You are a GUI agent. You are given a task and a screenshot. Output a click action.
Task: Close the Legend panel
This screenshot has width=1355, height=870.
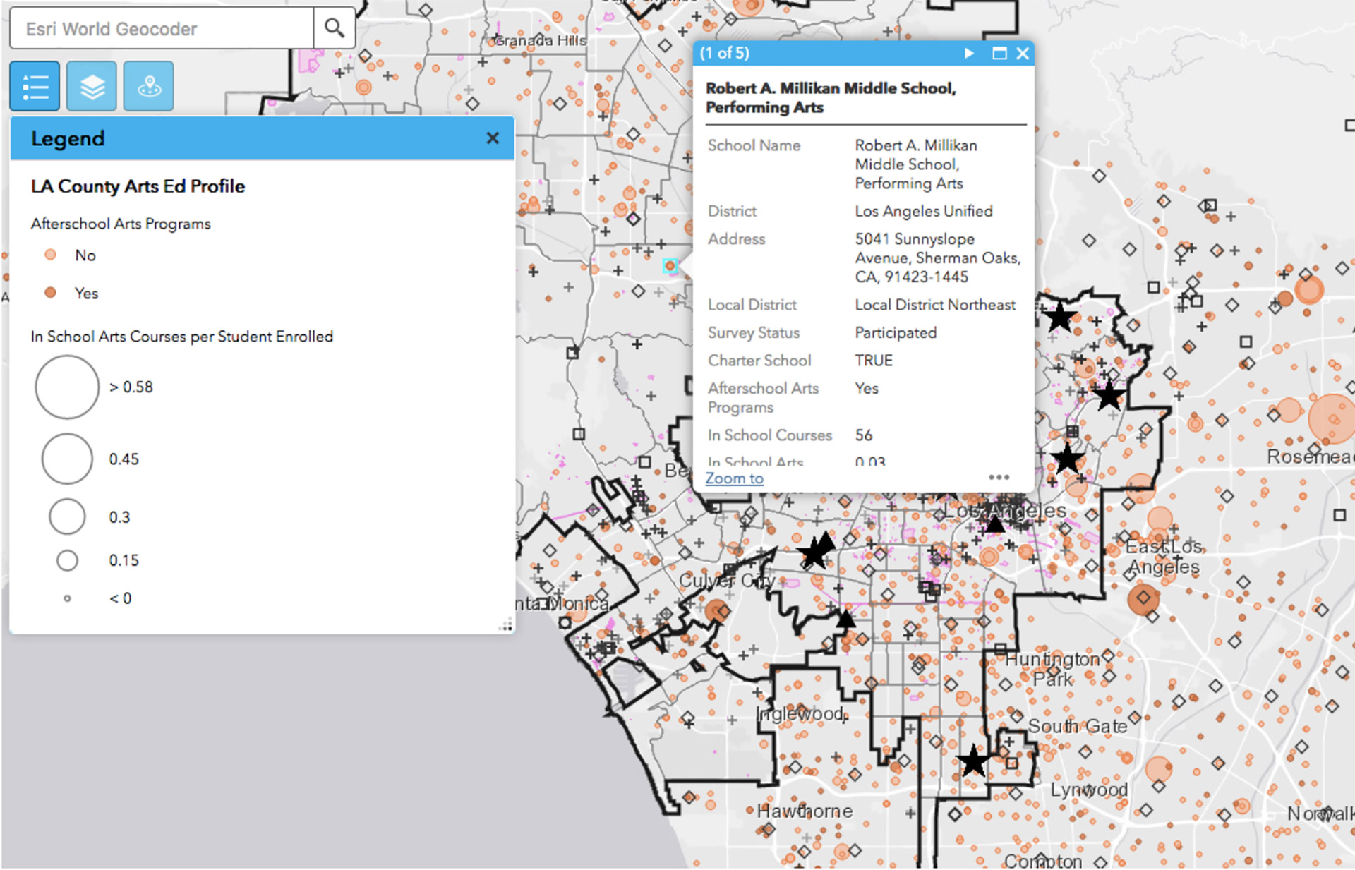[493, 138]
